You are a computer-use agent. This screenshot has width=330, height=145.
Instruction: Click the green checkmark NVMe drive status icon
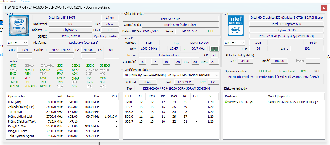[226, 102]
